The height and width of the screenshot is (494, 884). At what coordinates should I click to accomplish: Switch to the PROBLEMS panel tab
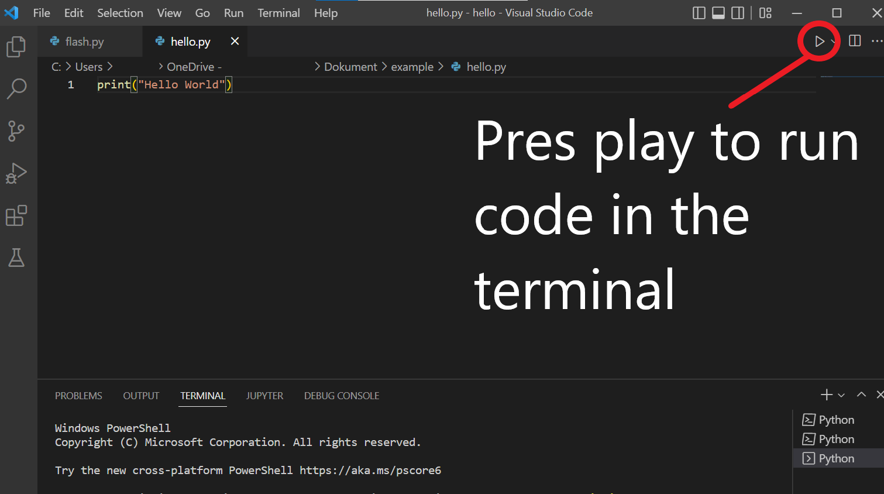click(78, 396)
